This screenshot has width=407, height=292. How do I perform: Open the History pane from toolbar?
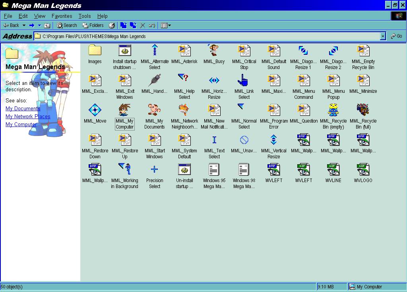(x=112, y=25)
